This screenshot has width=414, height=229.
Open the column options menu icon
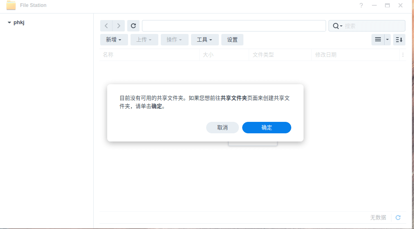point(403,55)
